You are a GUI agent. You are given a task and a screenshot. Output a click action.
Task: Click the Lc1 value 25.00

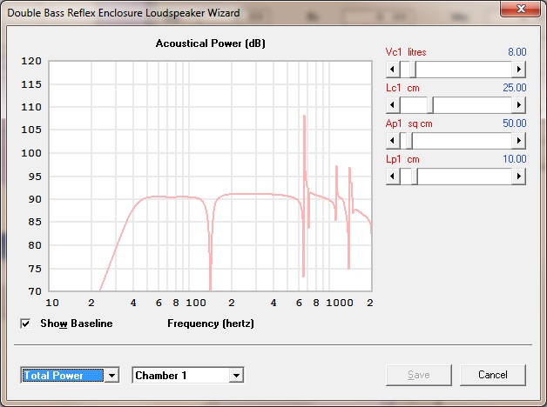515,87
